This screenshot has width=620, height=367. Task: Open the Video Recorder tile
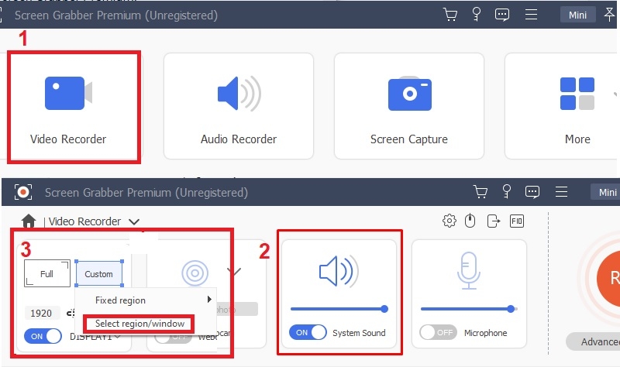coord(74,106)
